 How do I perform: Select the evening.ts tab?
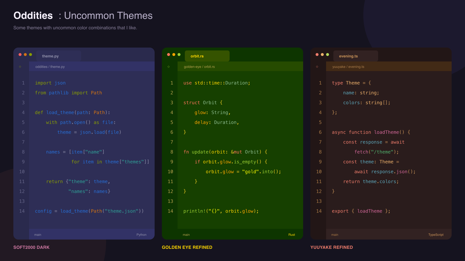pos(356,56)
